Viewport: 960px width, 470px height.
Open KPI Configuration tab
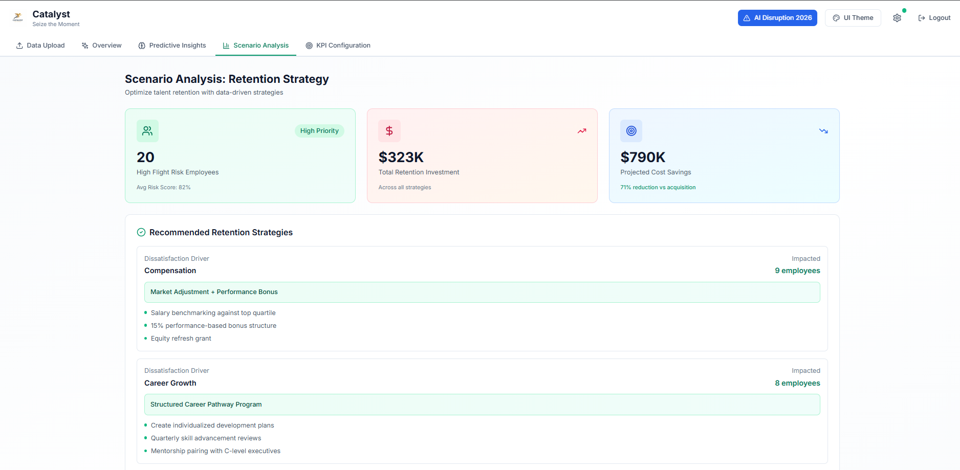pyautogui.click(x=338, y=46)
